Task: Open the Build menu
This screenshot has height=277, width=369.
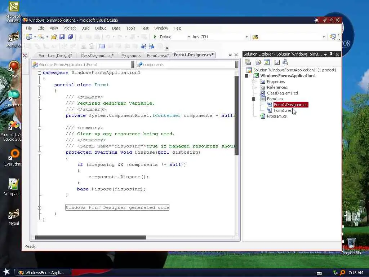Action: click(x=85, y=28)
